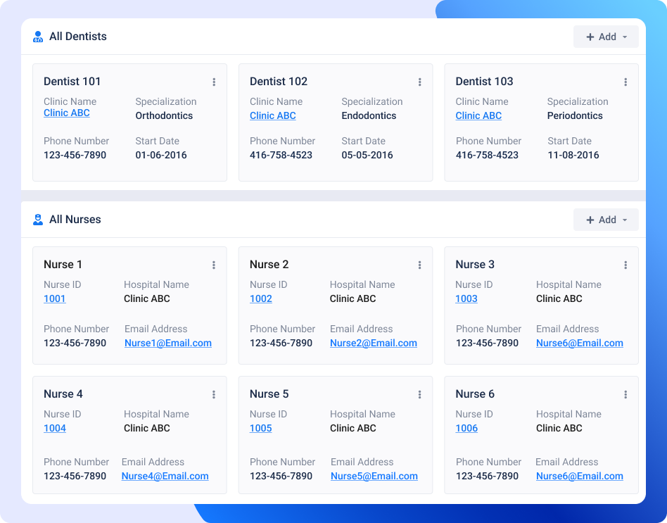Click the Nurse6@Email.com link on Nurse 3 card

pyautogui.click(x=580, y=343)
